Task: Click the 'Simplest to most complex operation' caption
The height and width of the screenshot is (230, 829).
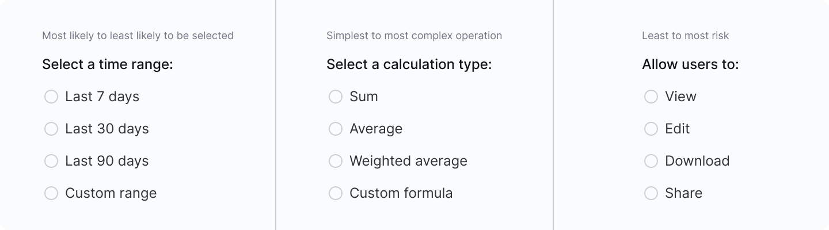Action: click(x=414, y=36)
